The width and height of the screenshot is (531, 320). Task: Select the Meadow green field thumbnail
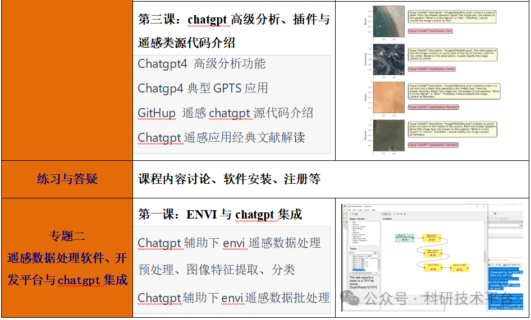tap(388, 135)
